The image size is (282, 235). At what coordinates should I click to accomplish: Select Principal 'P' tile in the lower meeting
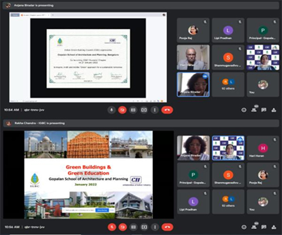pos(193,175)
